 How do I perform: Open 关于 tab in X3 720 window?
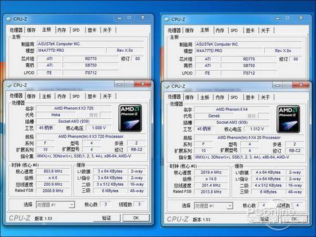pyautogui.click(x=107, y=96)
